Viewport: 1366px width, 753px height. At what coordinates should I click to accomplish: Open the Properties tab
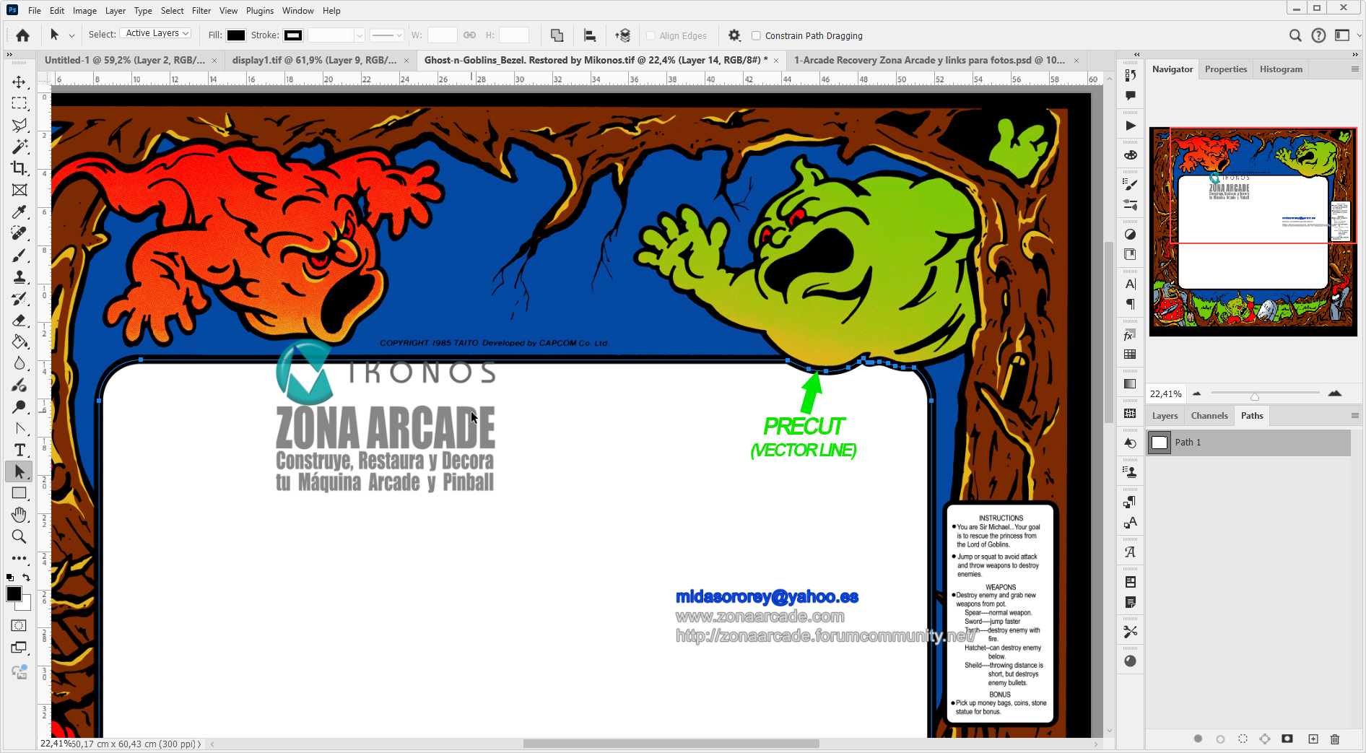coord(1226,69)
